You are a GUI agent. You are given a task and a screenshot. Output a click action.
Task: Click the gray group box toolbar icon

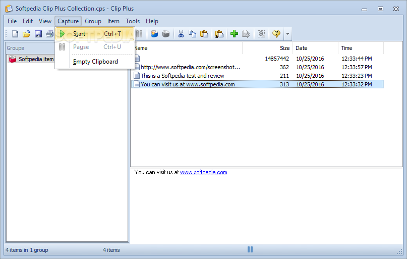point(166,34)
